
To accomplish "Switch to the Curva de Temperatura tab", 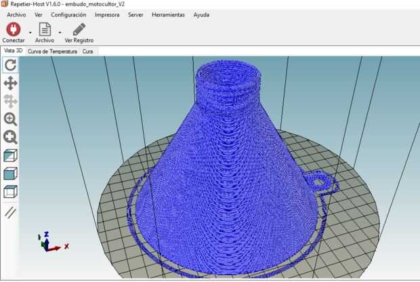I will tap(53, 52).
